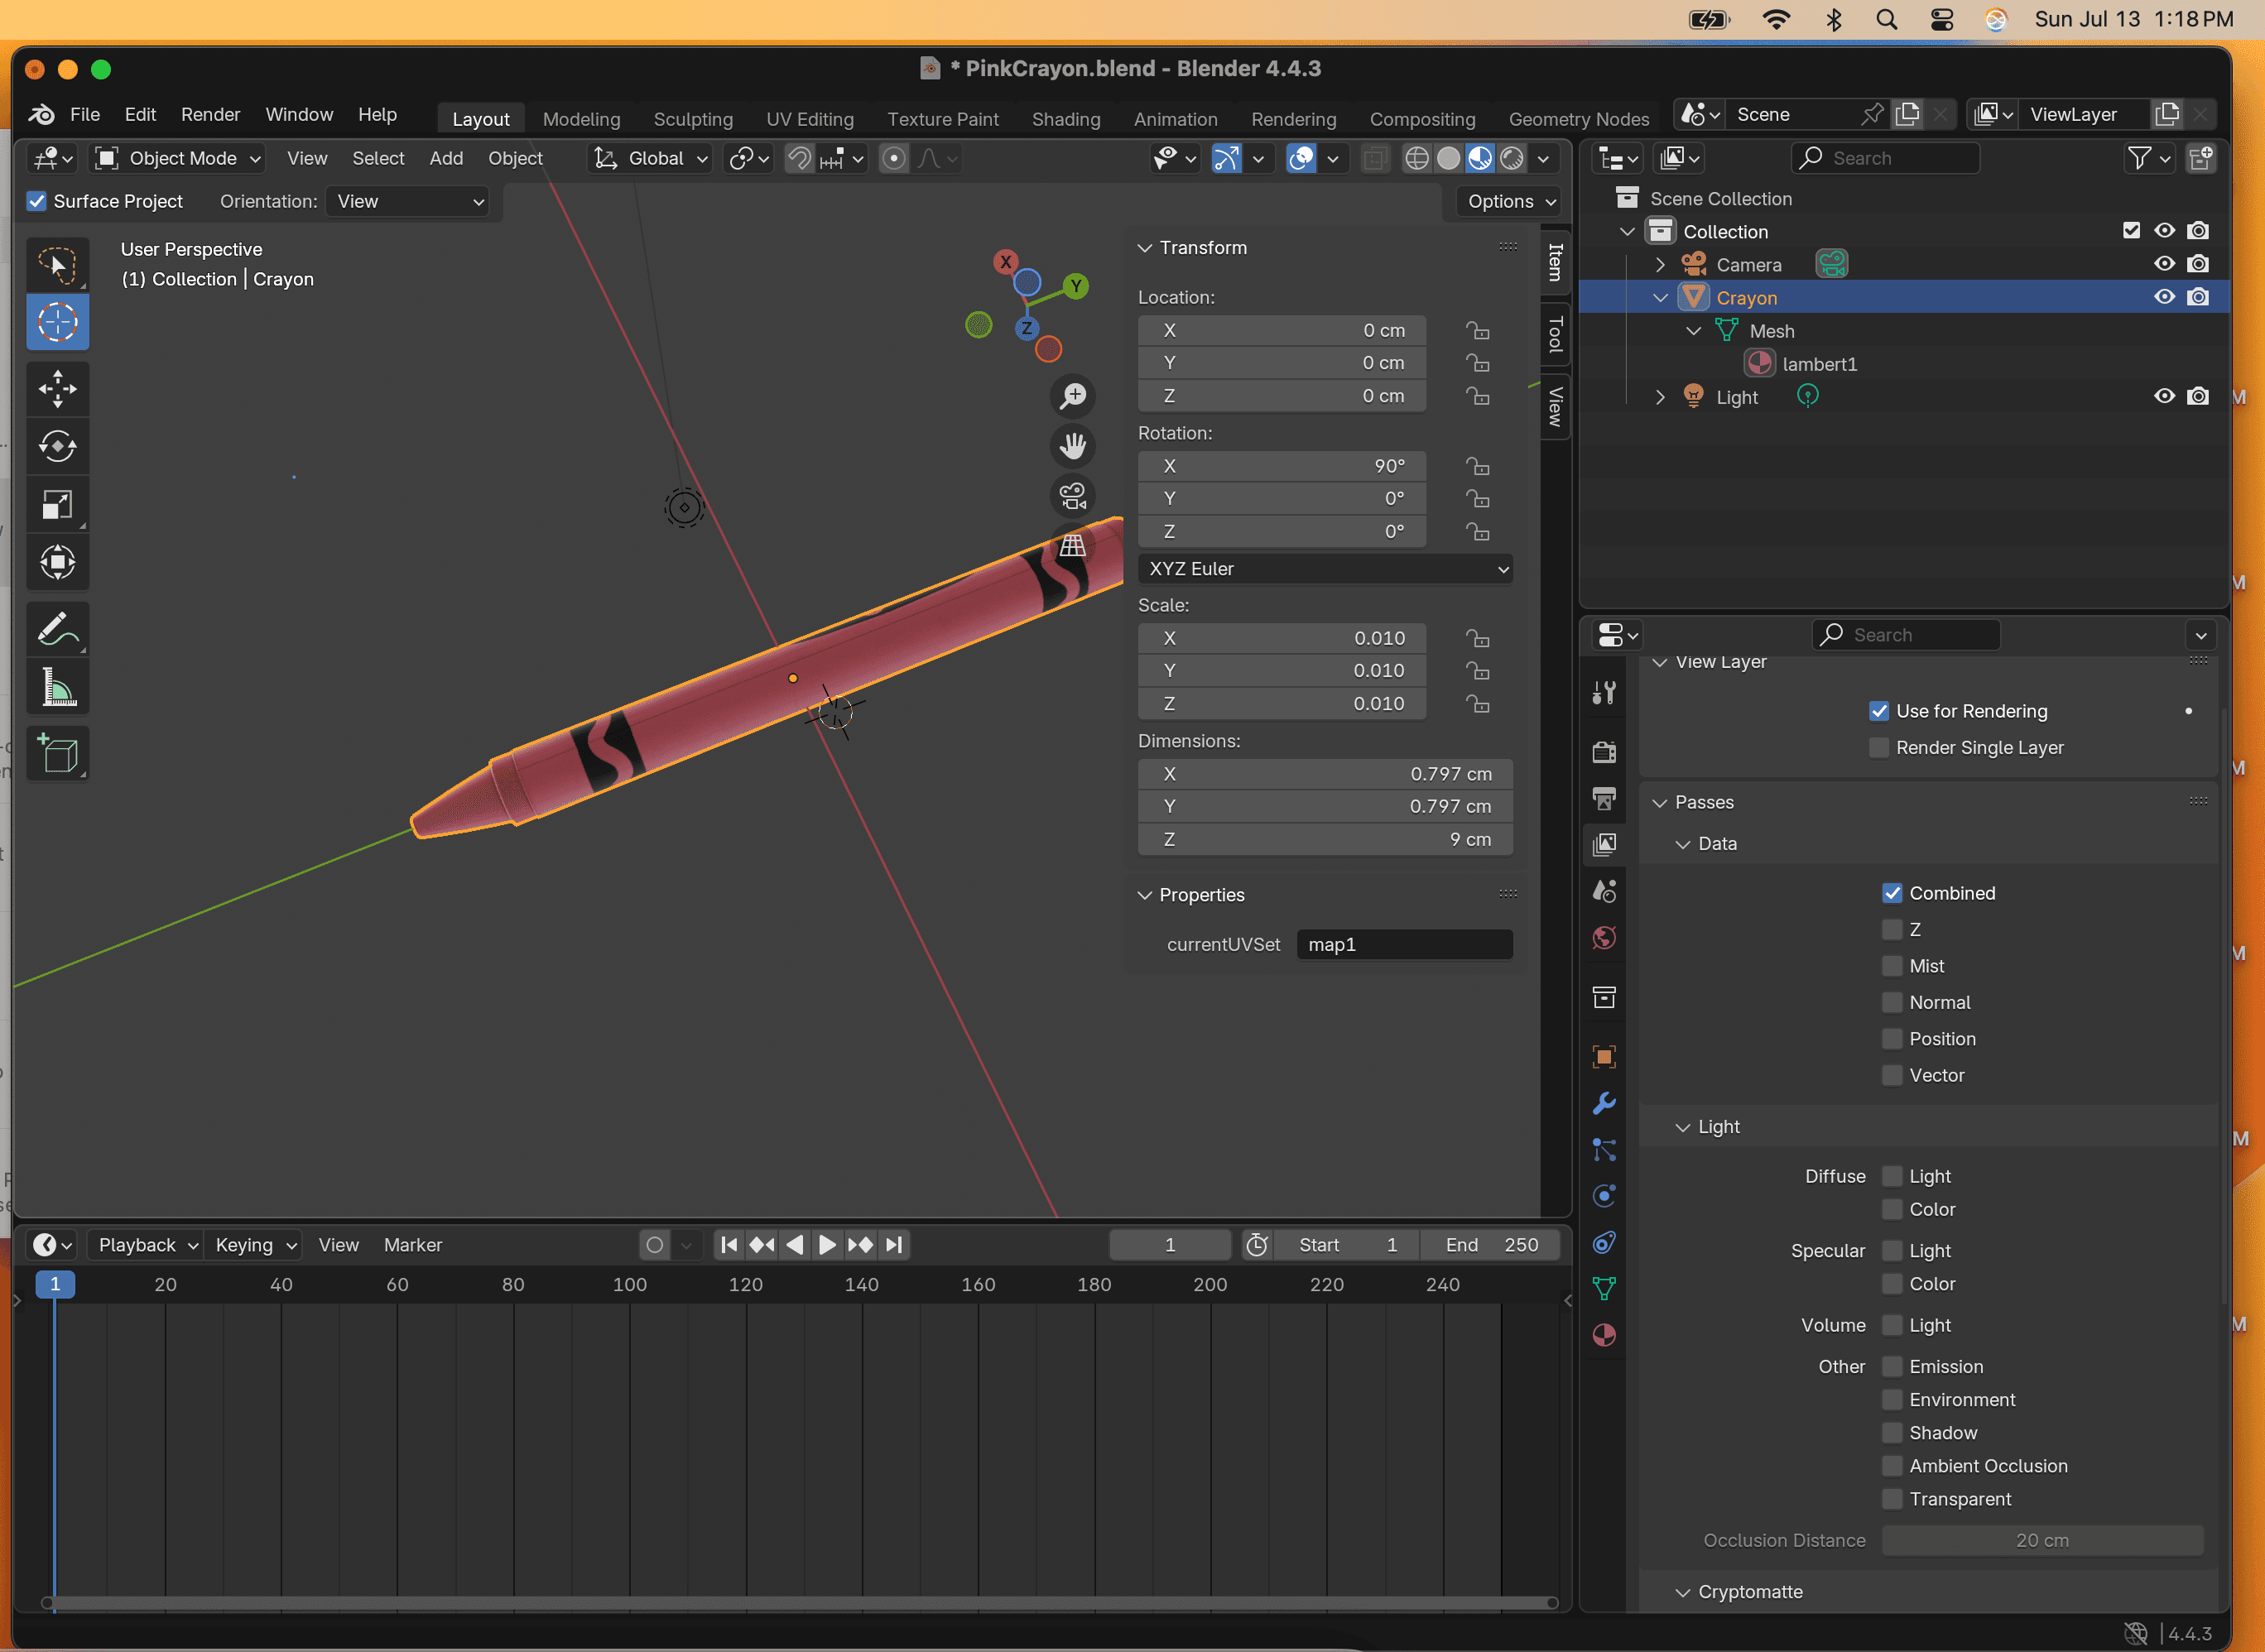
Task: Select the Rotate tool
Action: click(x=57, y=446)
